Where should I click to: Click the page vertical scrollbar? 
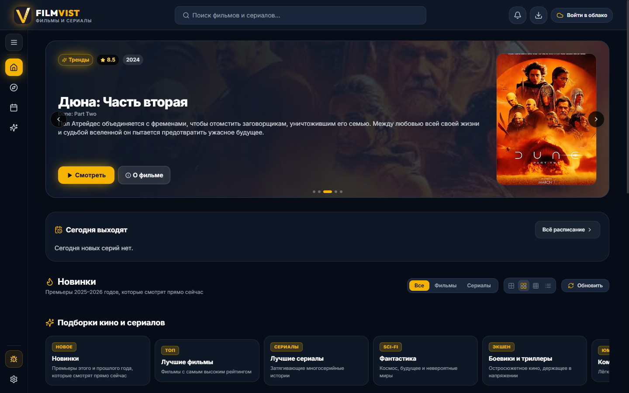tap(628, 97)
